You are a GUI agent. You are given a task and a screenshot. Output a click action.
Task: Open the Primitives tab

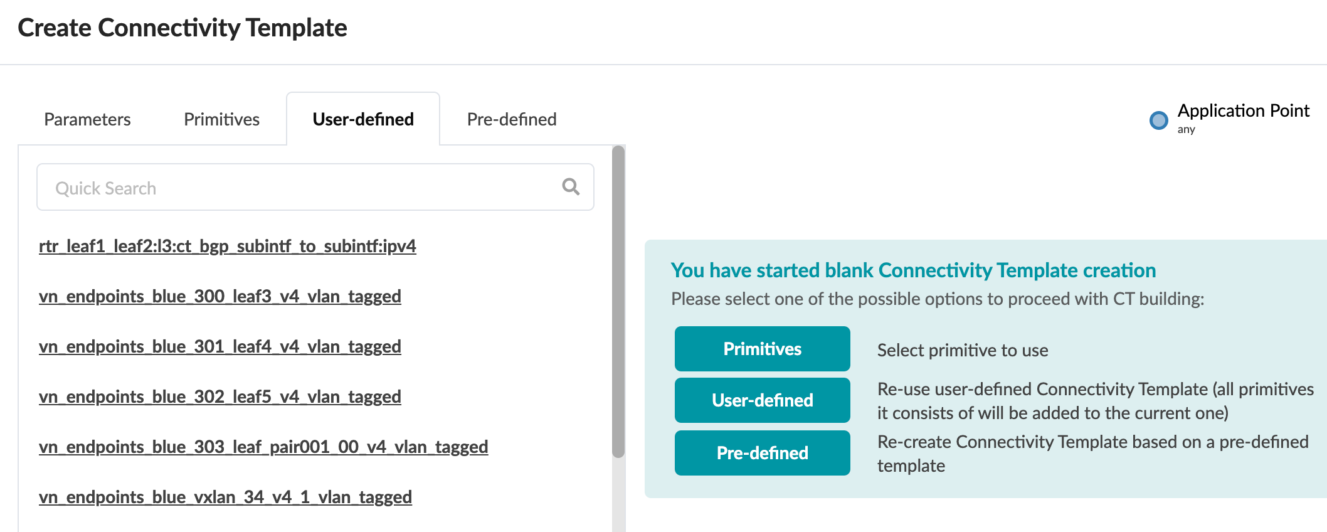coord(221,119)
